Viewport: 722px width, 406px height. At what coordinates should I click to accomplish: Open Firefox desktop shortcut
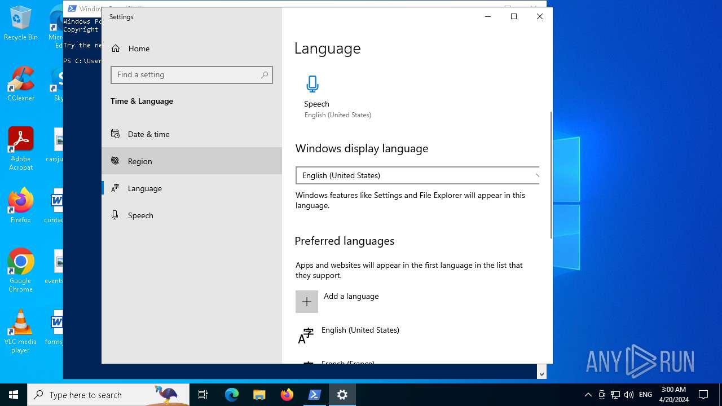[x=21, y=206]
